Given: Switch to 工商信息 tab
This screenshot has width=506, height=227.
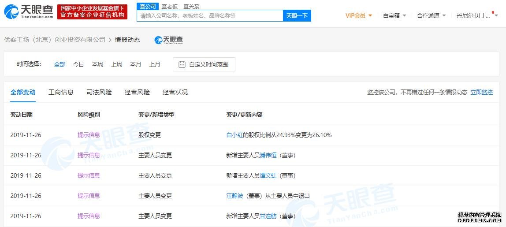Looking at the screenshot, I should (x=61, y=93).
